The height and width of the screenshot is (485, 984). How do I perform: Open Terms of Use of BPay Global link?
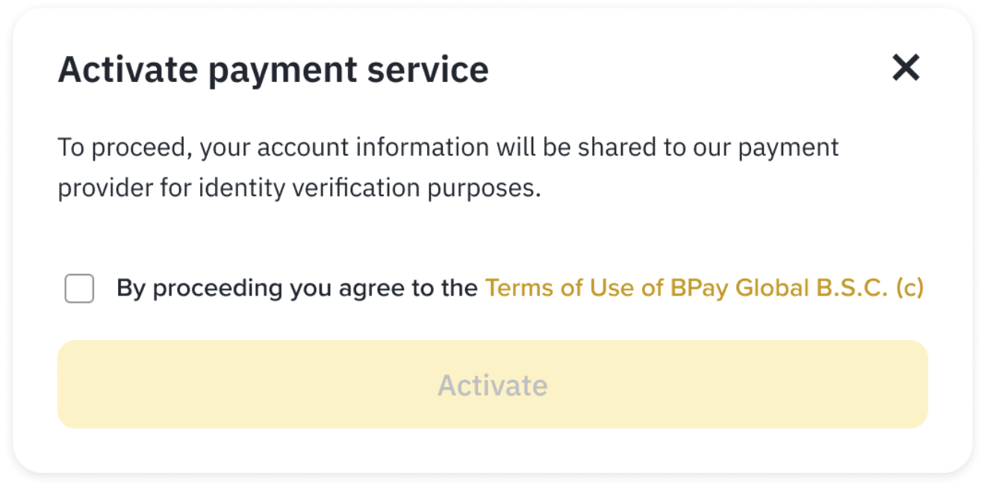[703, 288]
